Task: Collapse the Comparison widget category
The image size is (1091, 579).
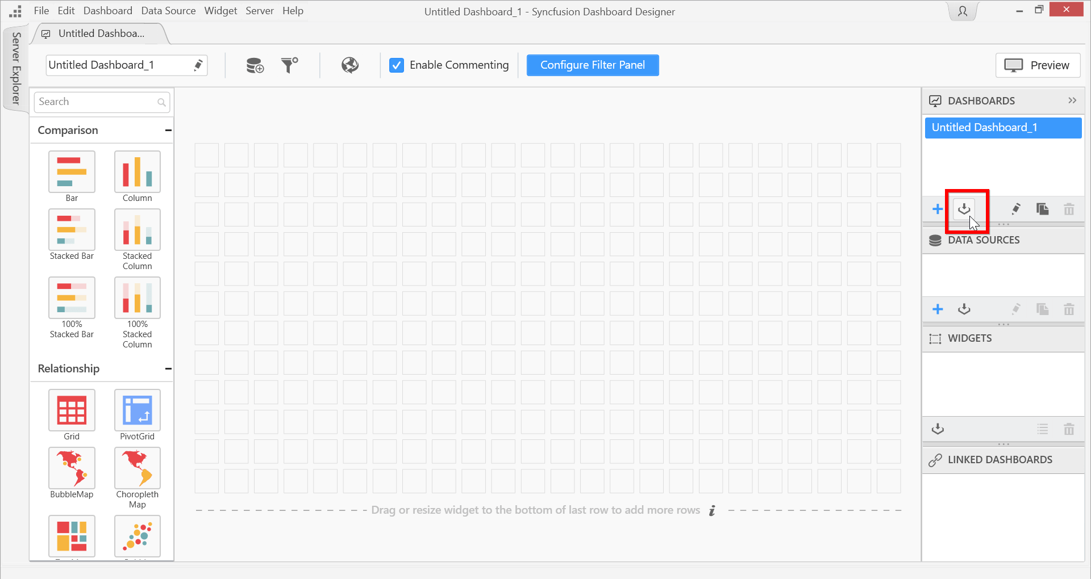Action: (168, 131)
